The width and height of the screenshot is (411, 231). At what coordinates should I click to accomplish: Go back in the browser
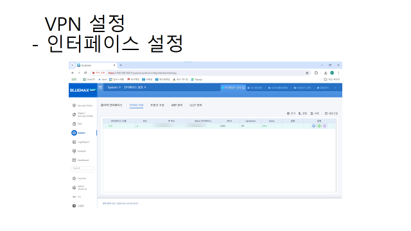click(x=73, y=73)
